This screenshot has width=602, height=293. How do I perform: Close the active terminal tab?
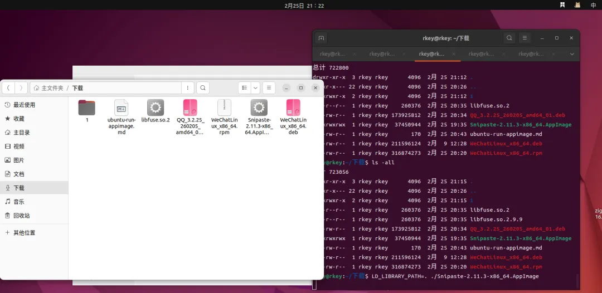tap(454, 54)
